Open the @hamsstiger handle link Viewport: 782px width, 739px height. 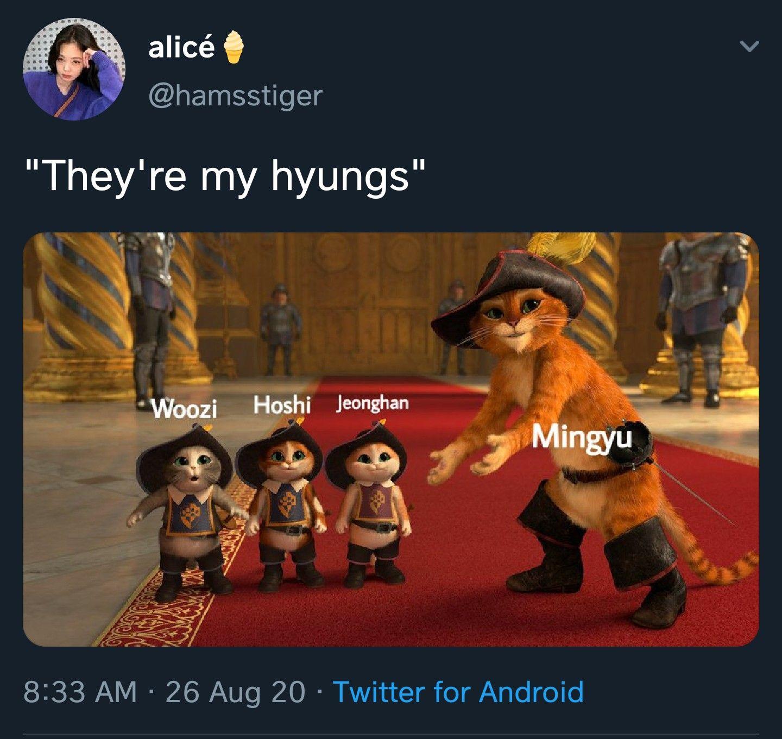click(x=235, y=96)
